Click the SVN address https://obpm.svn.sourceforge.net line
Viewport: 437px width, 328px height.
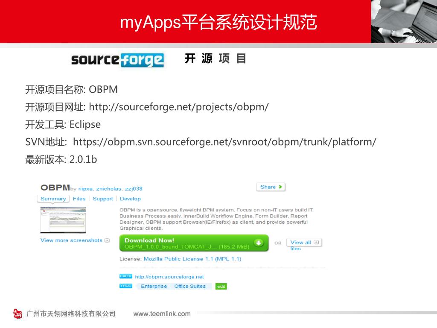coord(201,142)
